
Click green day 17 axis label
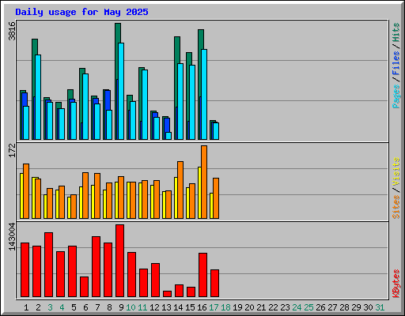coord(214,307)
